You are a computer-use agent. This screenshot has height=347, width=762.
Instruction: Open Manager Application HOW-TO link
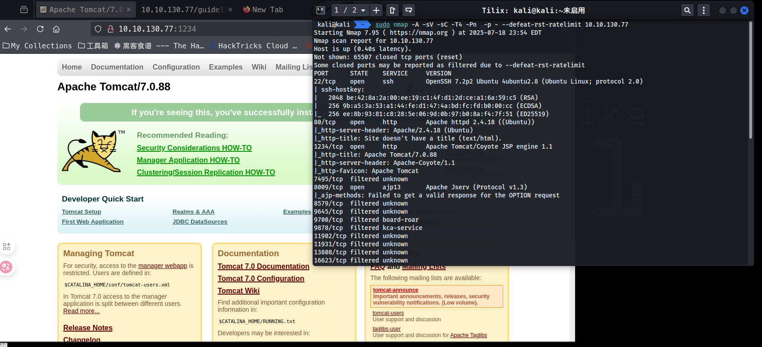(x=188, y=160)
